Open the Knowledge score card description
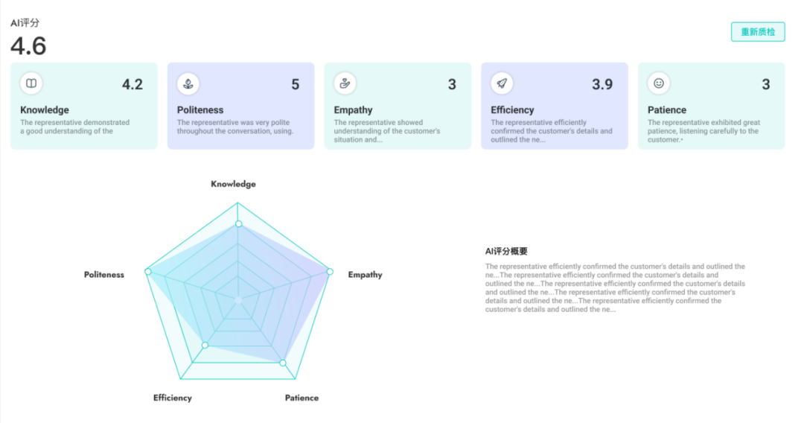This screenshot has width=804, height=423. coord(74,127)
